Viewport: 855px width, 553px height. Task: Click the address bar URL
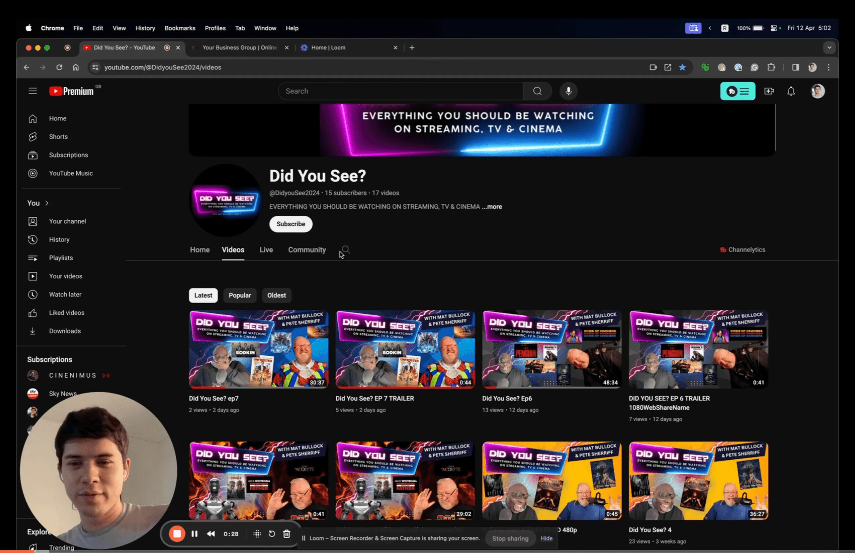click(x=162, y=67)
